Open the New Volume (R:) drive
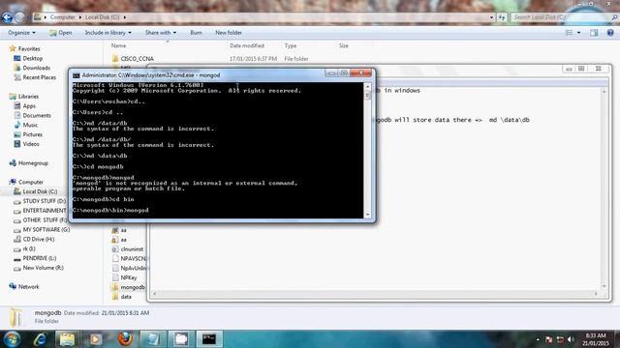 tap(39, 268)
